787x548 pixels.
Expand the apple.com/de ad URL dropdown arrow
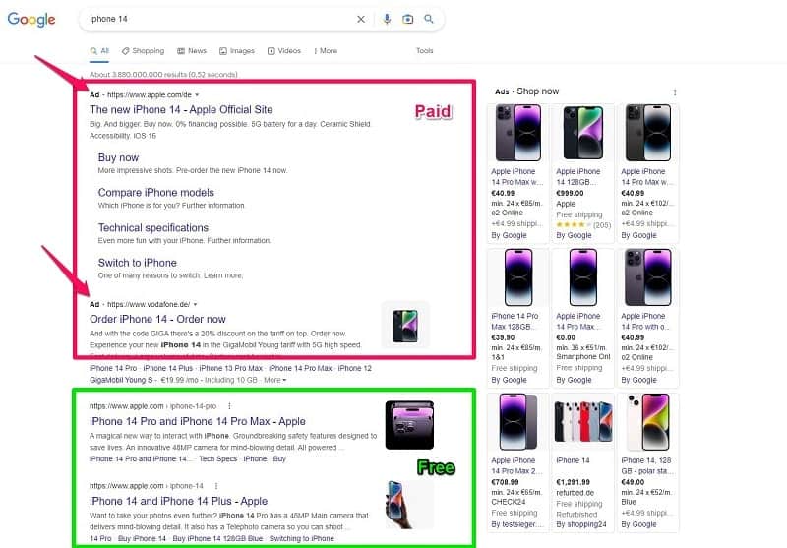[x=197, y=94]
